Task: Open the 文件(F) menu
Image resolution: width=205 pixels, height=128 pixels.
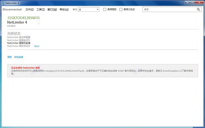Action: click(30, 10)
